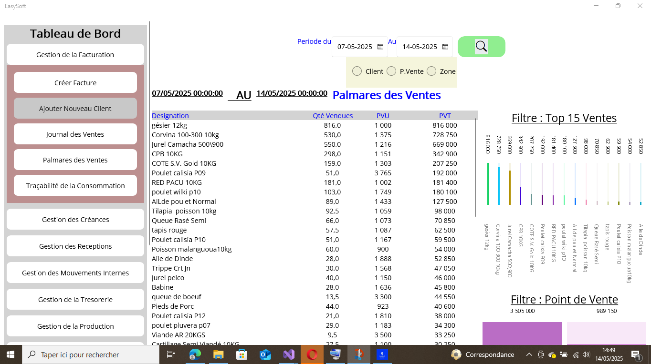Choose the Zone filter radio option
This screenshot has height=364, width=651.
click(431, 71)
